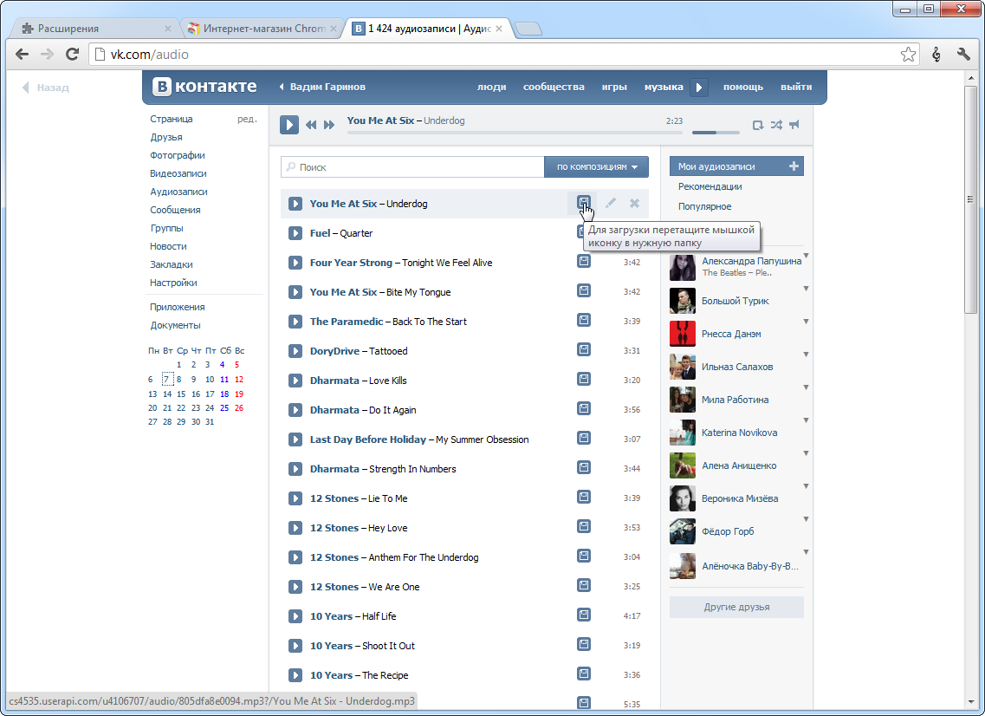This screenshot has width=985, height=716.
Task: Edit the Underdog track with pencil icon
Action: pyautogui.click(x=611, y=203)
